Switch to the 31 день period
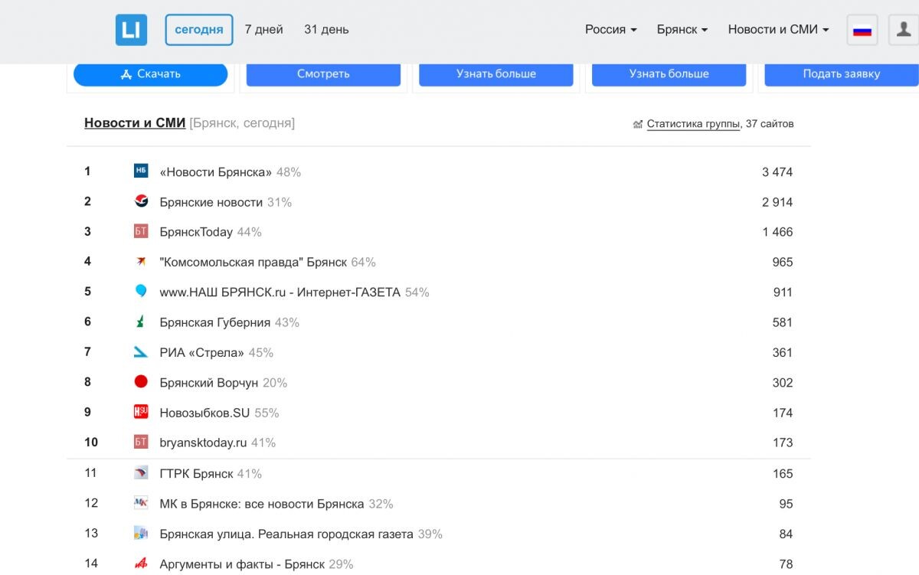Viewport: 919px width, 575px height. pos(326,30)
